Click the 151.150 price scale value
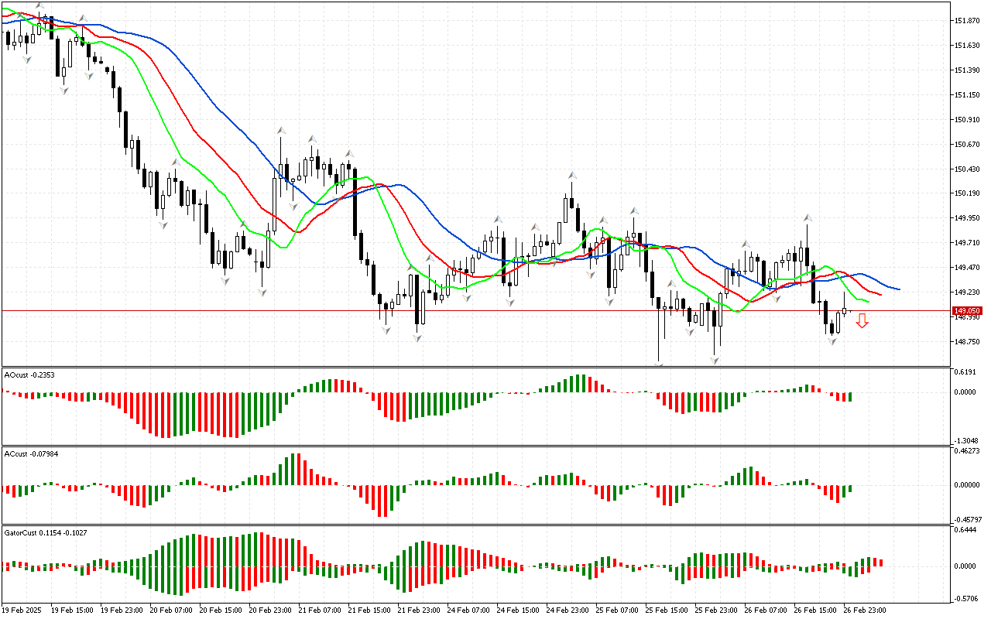 pyautogui.click(x=968, y=95)
